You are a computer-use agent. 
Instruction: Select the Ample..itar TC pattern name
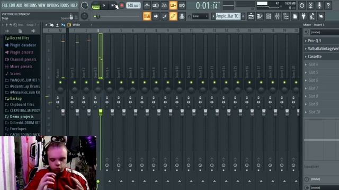pos(228,16)
